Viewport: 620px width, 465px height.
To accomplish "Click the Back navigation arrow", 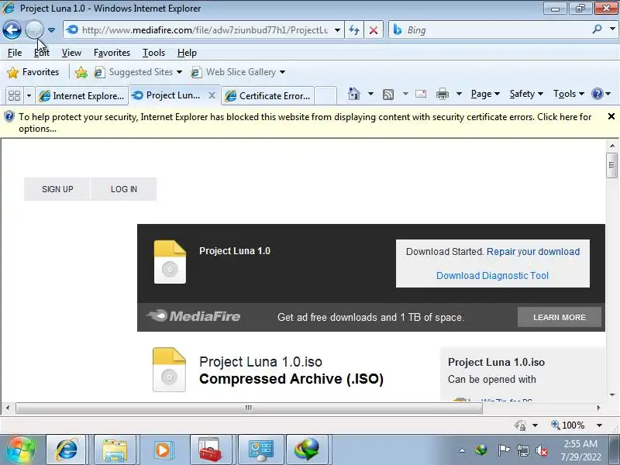I will pos(12,29).
